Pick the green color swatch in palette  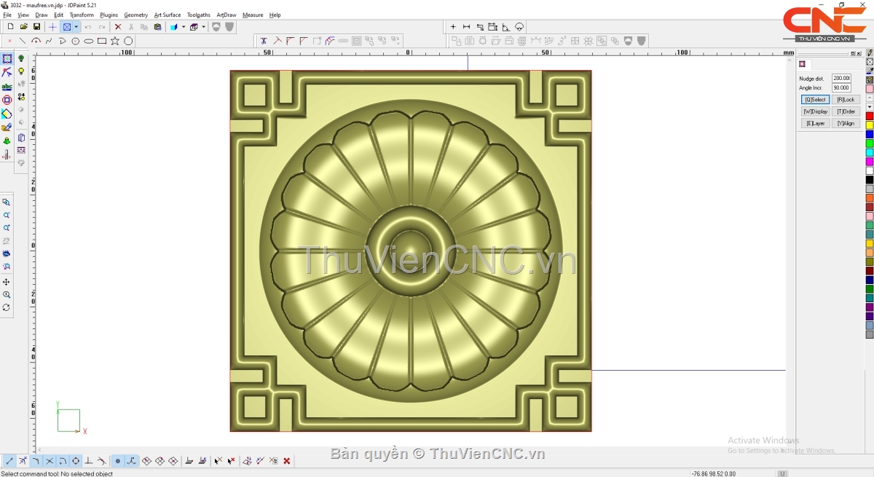pyautogui.click(x=870, y=143)
